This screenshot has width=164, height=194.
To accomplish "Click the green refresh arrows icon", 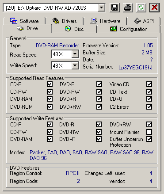I will (x=141, y=8).
